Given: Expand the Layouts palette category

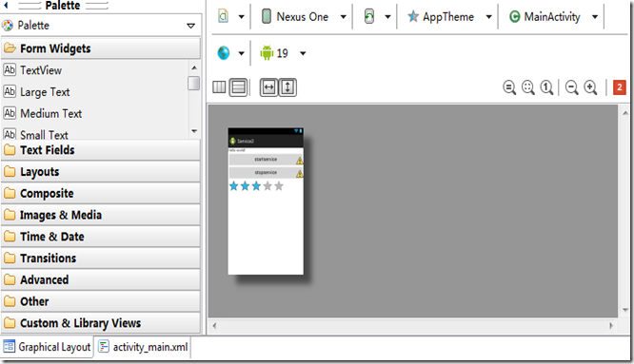Looking at the screenshot, I should click(101, 172).
